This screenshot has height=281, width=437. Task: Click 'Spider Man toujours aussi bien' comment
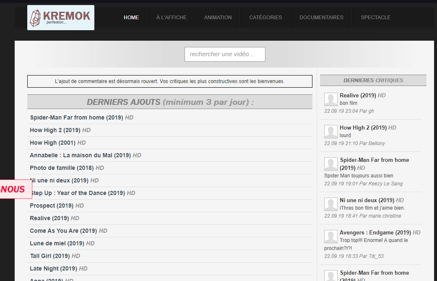pos(359,176)
